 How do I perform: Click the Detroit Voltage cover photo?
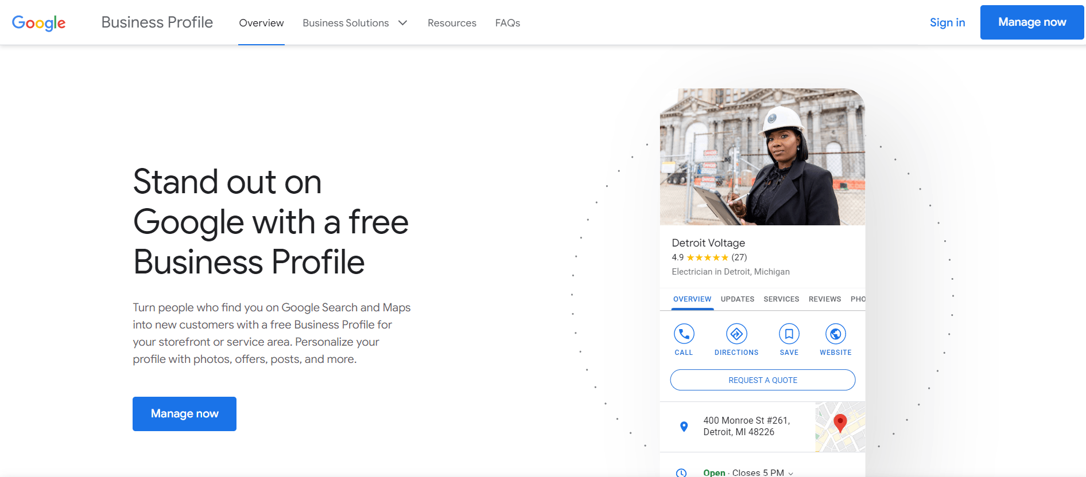point(762,157)
